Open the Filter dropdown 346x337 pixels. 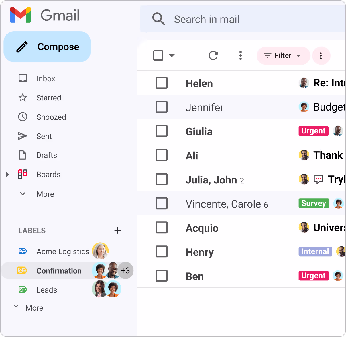click(x=283, y=56)
